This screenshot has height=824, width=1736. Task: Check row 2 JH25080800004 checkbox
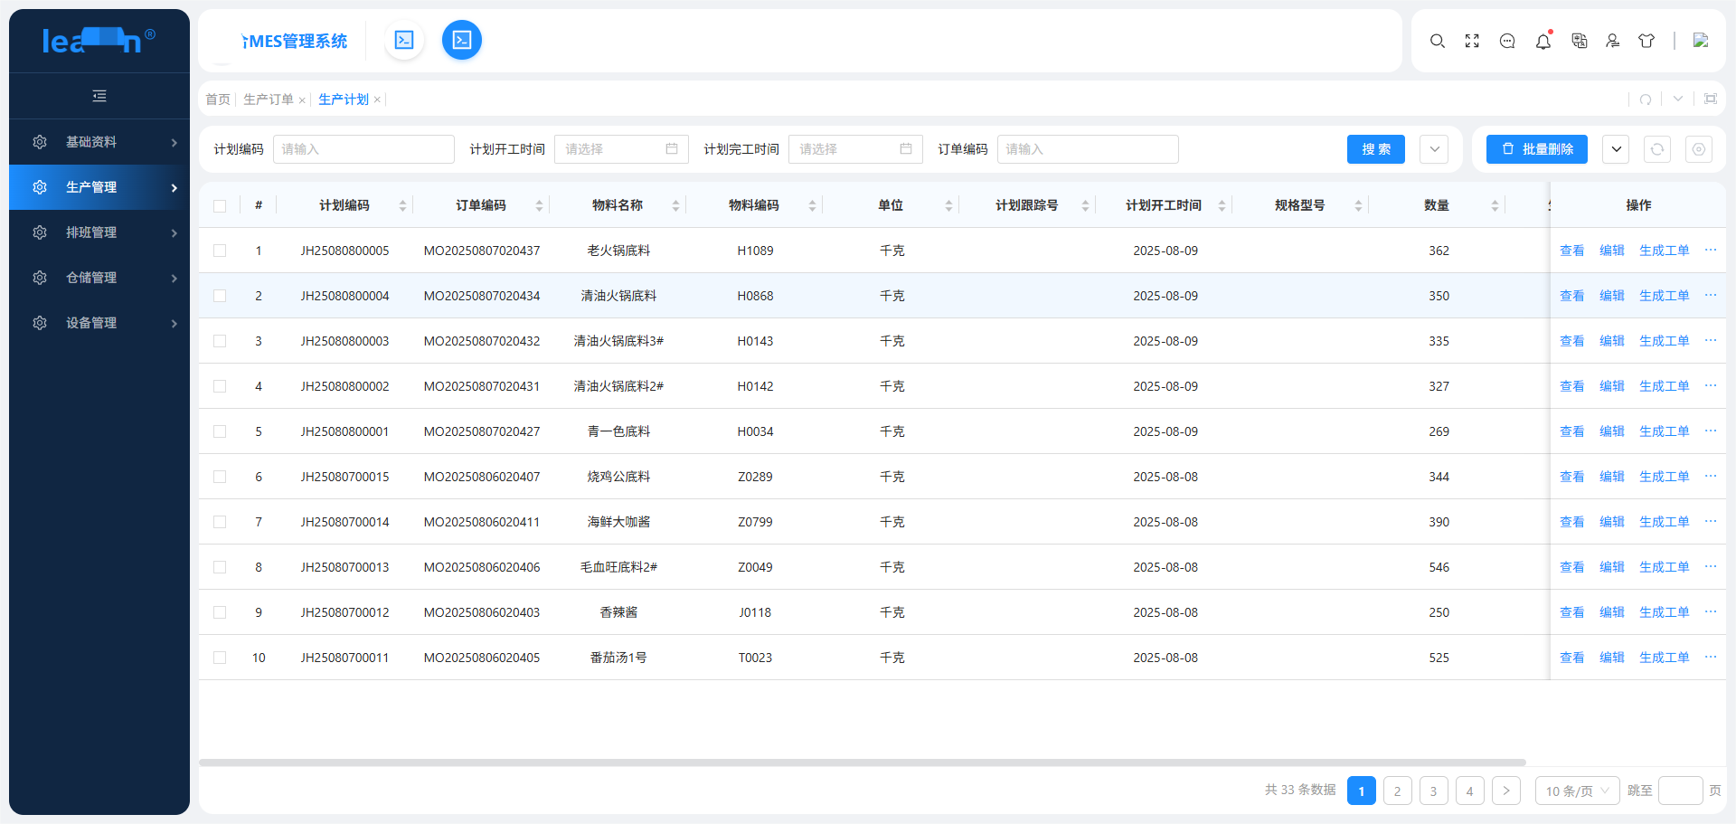click(220, 296)
